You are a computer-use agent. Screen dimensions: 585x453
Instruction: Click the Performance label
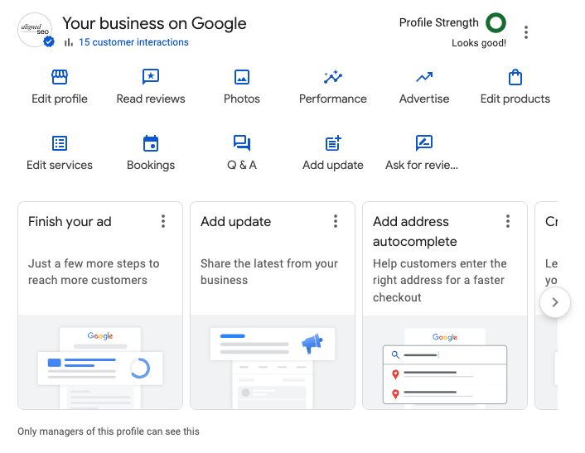pos(333,99)
